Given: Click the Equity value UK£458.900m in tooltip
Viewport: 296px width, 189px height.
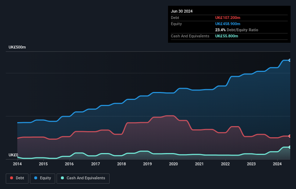Looking at the screenshot, I should pyautogui.click(x=227, y=24).
